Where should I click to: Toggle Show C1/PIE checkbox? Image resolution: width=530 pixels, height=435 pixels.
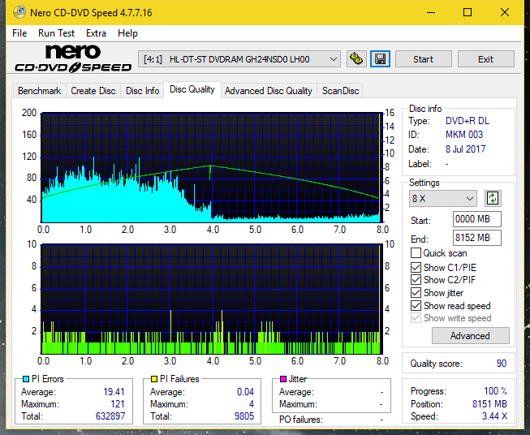click(416, 267)
